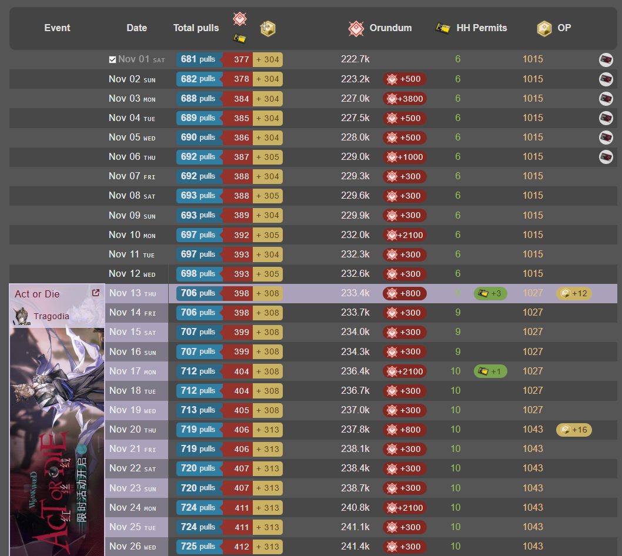
Task: Open the Act or Die event title
Action: 37,294
